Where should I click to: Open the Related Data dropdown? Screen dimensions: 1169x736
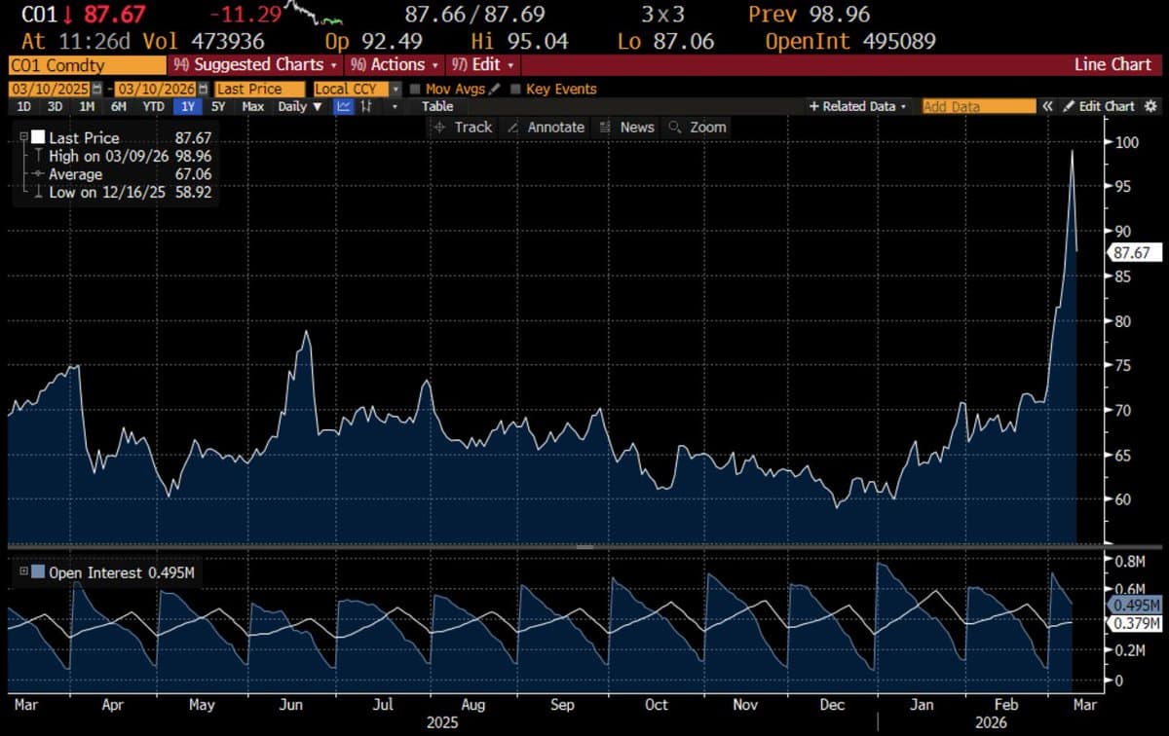[x=857, y=106]
